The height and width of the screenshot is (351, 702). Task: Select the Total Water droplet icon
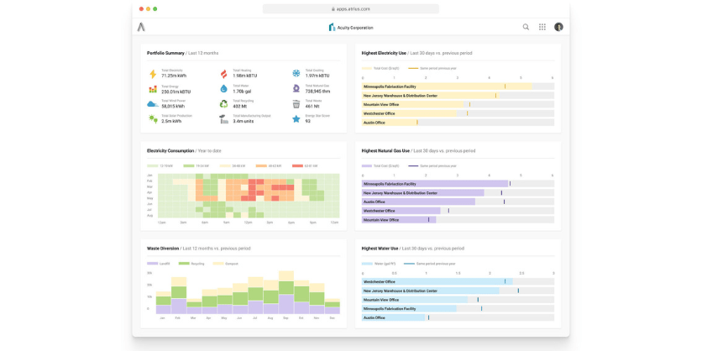(223, 89)
